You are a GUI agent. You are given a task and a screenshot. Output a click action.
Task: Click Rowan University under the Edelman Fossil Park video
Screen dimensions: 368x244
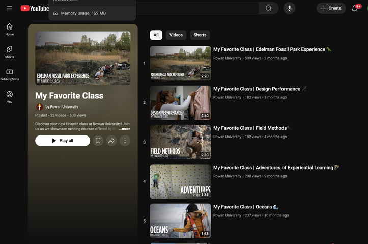[227, 58]
